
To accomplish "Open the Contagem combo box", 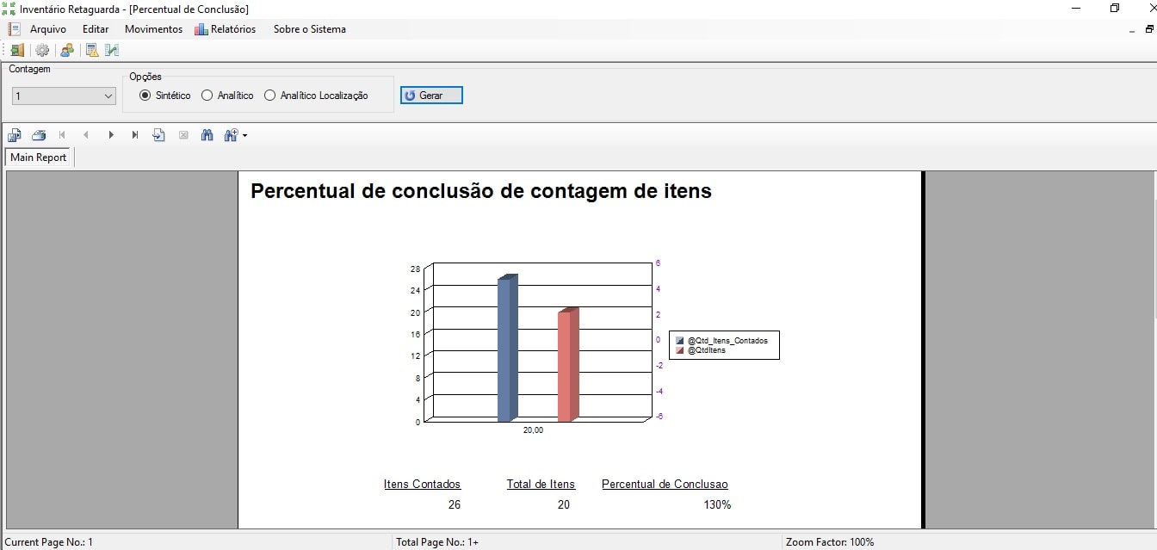I will [x=64, y=96].
